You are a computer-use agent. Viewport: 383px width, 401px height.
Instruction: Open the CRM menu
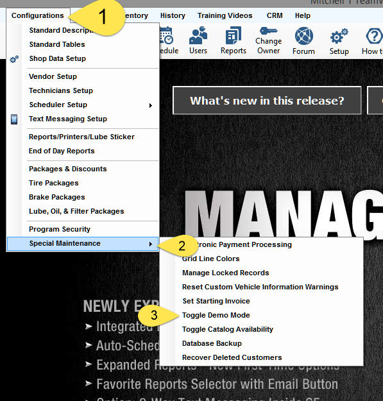275,15
